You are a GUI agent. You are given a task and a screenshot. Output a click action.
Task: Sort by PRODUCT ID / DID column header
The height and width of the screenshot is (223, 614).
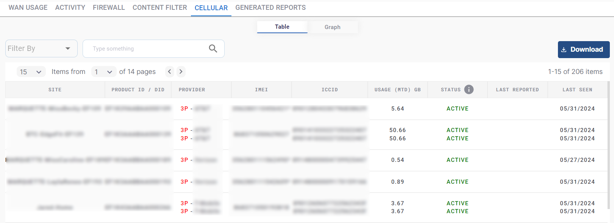point(138,90)
